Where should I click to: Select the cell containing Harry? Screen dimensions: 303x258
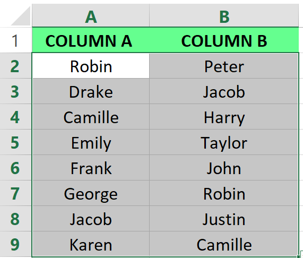(223, 117)
